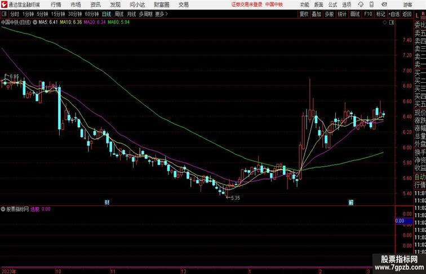Select the 周线 weekly chart tab
The width and height of the screenshot is (426, 274).
[119, 14]
